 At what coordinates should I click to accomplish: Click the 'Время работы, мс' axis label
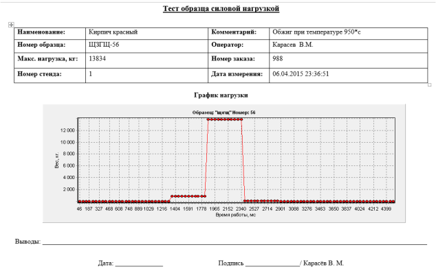click(x=235, y=215)
